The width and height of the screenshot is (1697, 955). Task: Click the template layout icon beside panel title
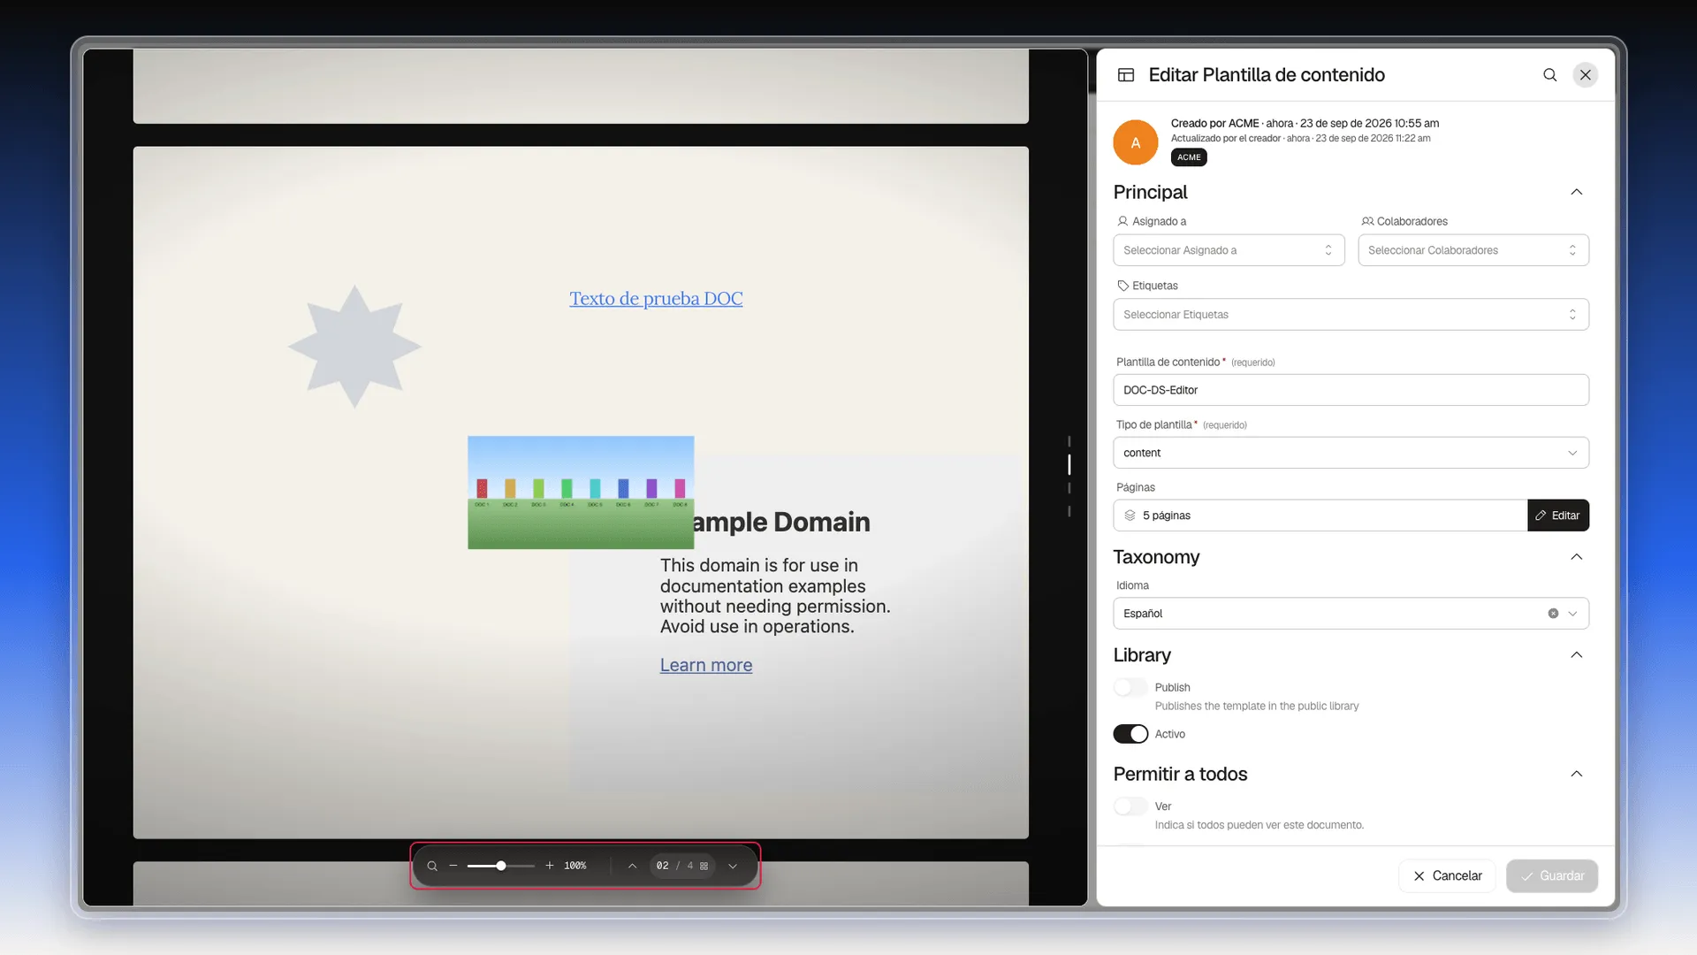tap(1126, 75)
